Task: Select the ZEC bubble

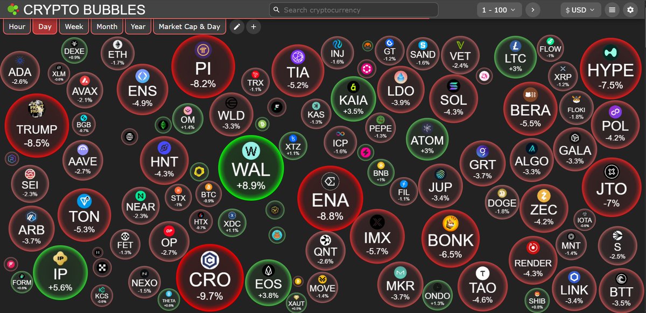Action: point(544,208)
